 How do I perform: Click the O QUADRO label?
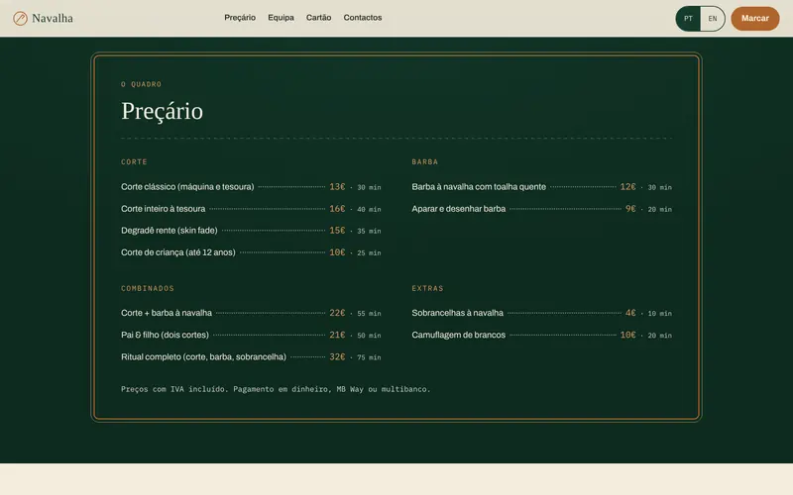pos(141,84)
